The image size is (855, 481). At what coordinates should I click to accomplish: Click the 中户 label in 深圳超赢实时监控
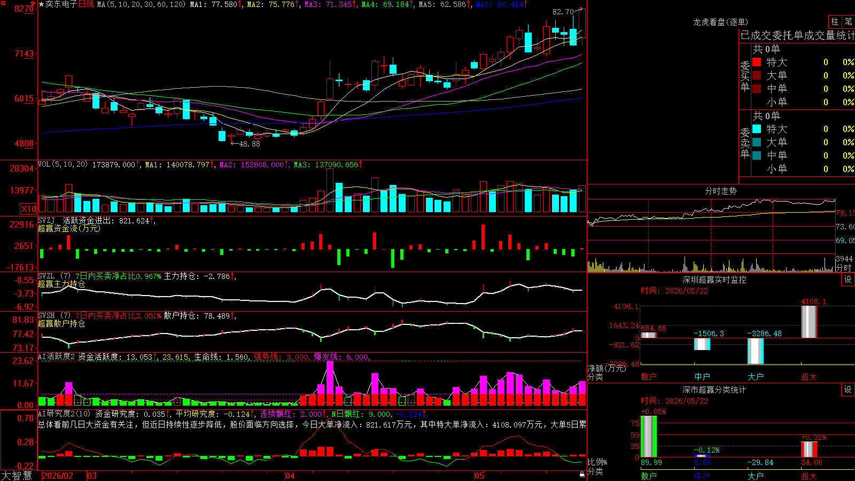tap(702, 377)
